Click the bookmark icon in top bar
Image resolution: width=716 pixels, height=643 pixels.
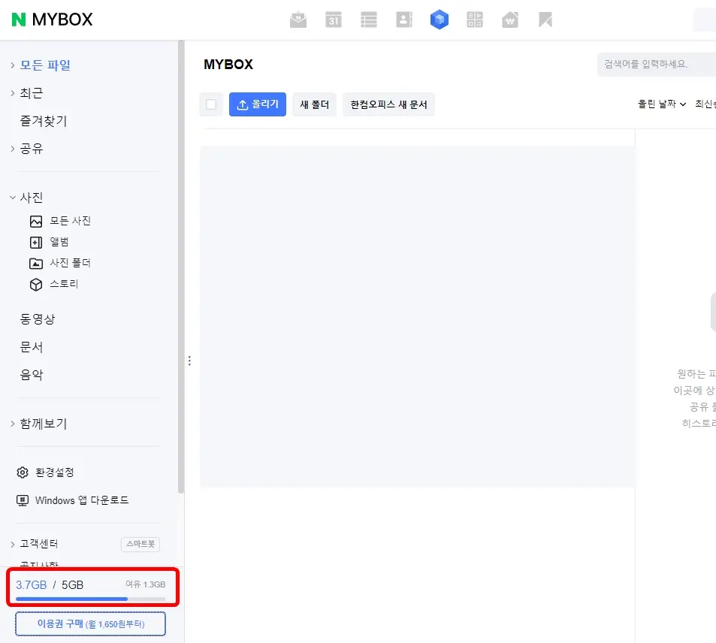(545, 20)
